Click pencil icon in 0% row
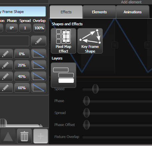This screenshot has width=152, height=146. [5, 54]
